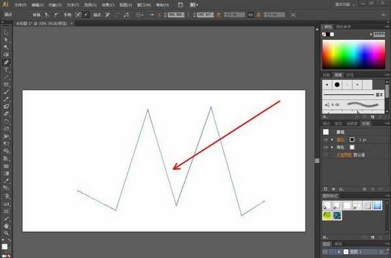Open the File menu
This screenshot has height=258, width=391.
20,5
